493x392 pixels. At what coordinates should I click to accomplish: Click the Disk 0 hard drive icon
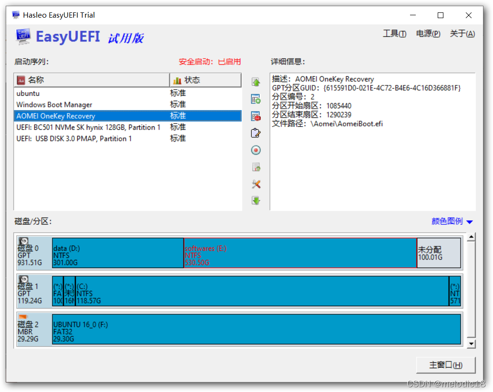[x=23, y=241]
